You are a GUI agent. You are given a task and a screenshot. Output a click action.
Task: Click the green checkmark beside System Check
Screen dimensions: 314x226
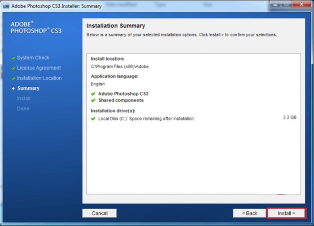click(13, 58)
